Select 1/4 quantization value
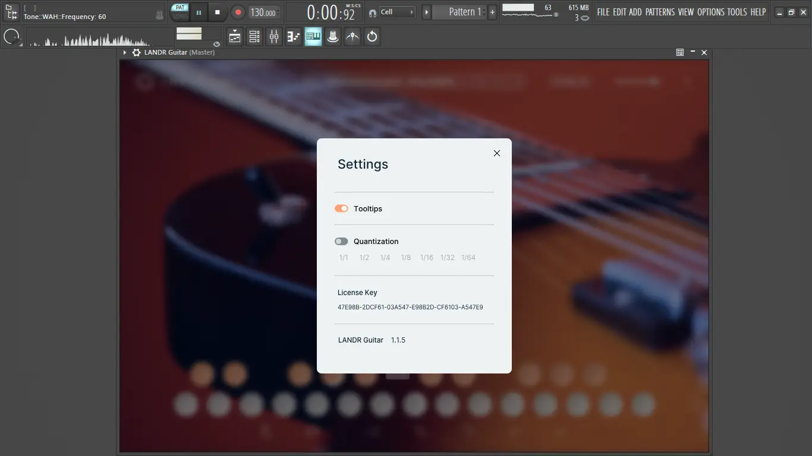The image size is (812, 456). pyautogui.click(x=385, y=258)
